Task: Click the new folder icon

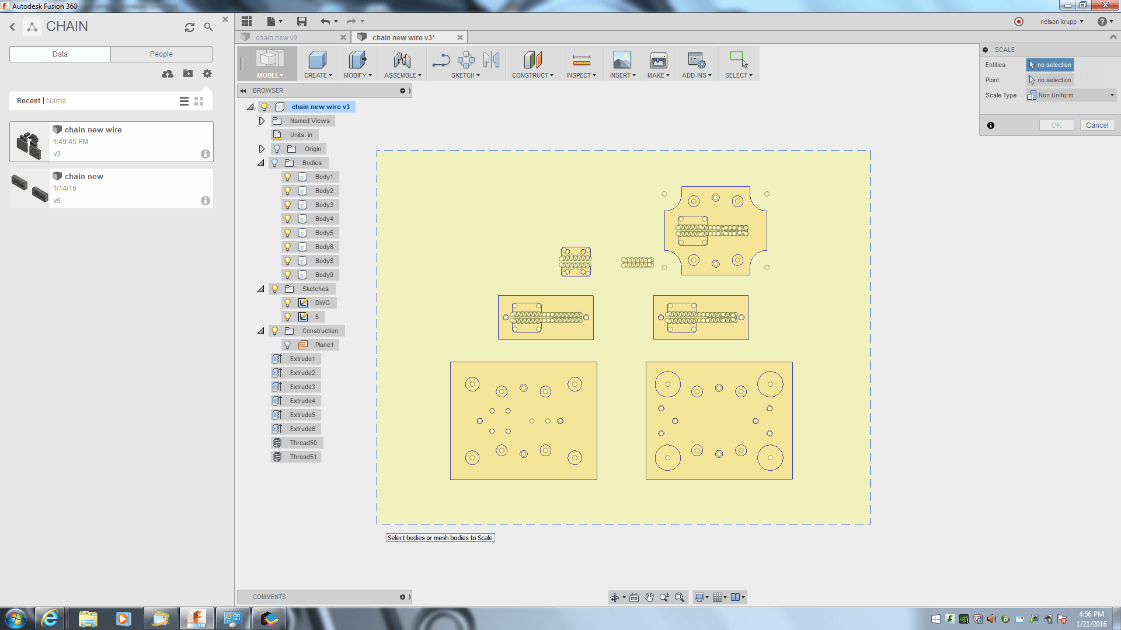Action: pyautogui.click(x=188, y=73)
